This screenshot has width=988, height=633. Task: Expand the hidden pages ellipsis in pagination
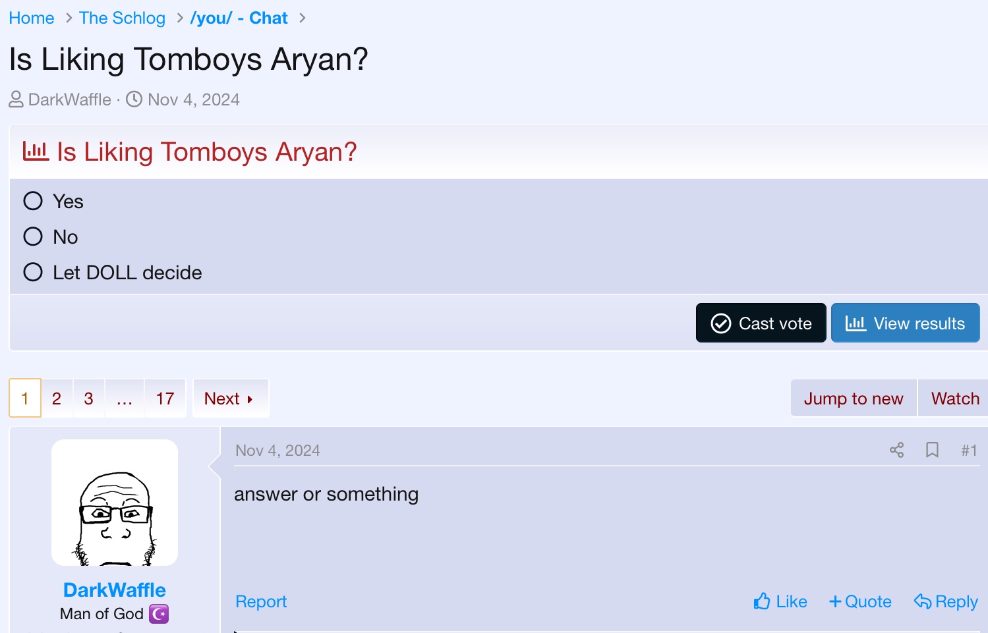125,399
